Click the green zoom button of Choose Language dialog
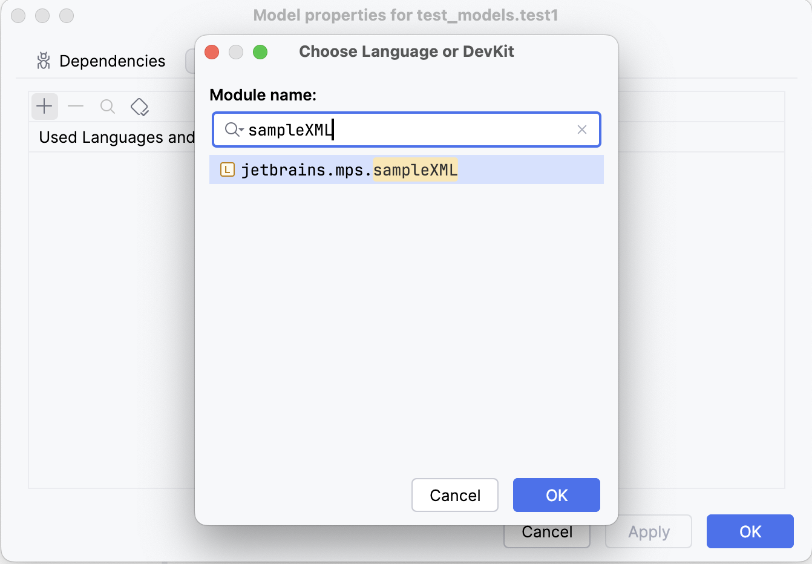Screen dimensions: 812x564 (x=260, y=52)
